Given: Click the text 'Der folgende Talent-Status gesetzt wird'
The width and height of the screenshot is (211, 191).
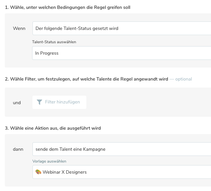Looking at the screenshot, I should (x=77, y=28).
